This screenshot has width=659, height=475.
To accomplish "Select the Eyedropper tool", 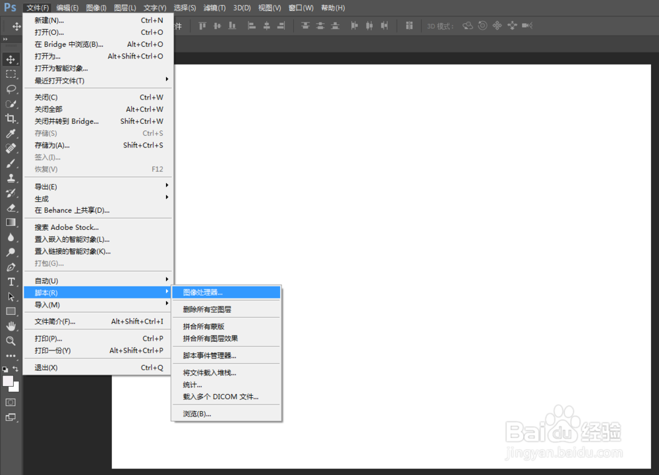I will click(11, 134).
